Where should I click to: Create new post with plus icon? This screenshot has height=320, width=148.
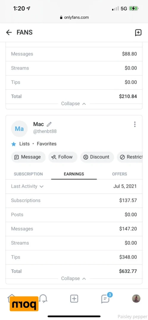click(x=74, y=299)
